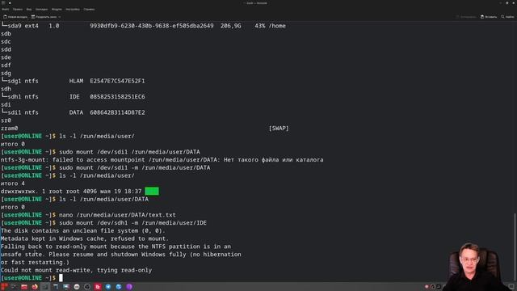Click the Найти search button
This screenshot has height=291, width=517.
507,17
